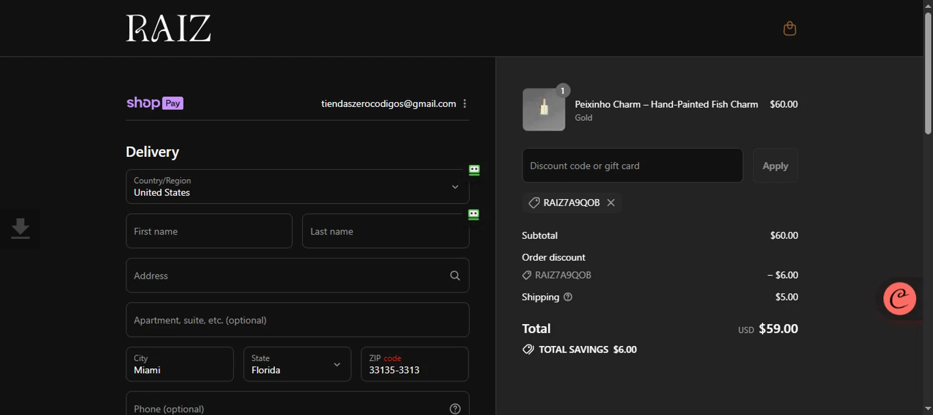Click the $59.00 total amount
933x415 pixels.
[778, 329]
